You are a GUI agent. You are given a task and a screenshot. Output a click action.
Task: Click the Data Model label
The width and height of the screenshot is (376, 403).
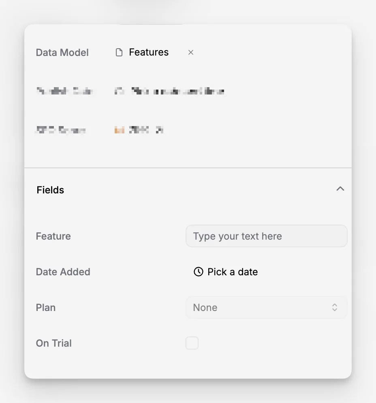(x=62, y=52)
